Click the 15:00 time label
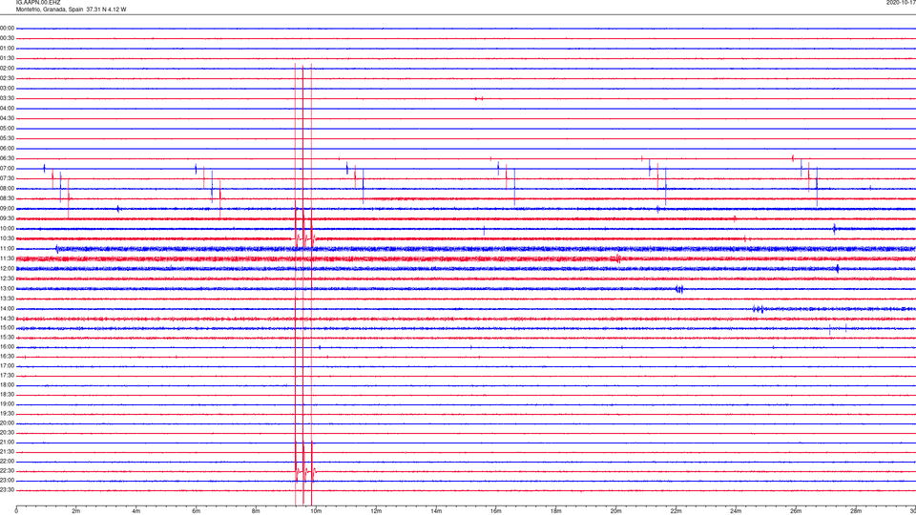Image resolution: width=916 pixels, height=515 pixels. coord(7,327)
